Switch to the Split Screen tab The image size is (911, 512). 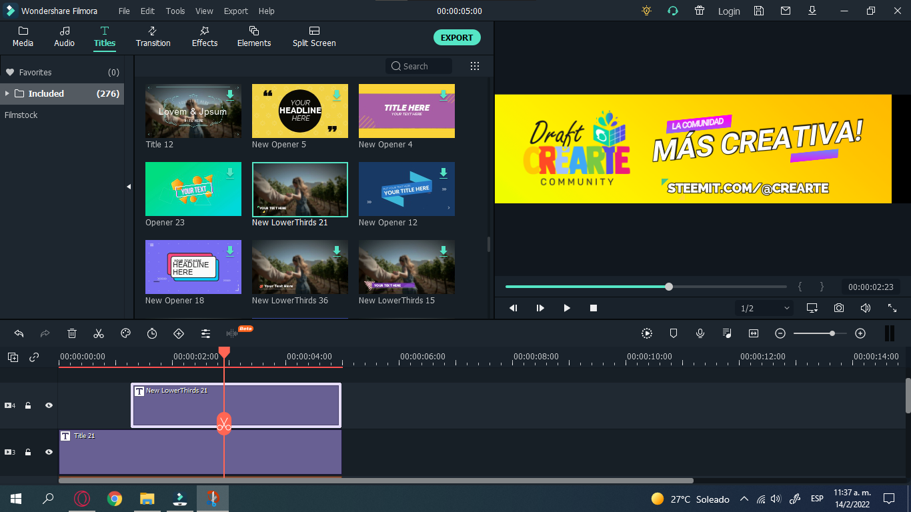(x=314, y=37)
